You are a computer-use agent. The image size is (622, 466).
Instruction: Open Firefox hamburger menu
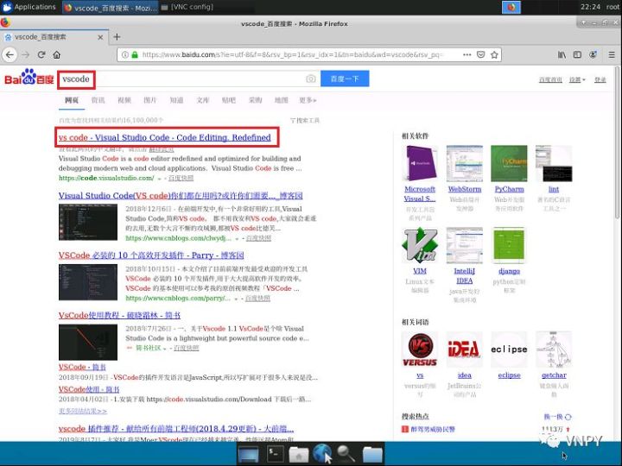612,54
